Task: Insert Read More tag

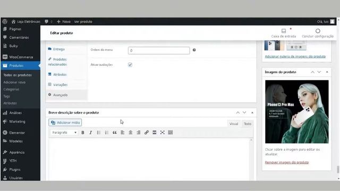Action: (155, 133)
